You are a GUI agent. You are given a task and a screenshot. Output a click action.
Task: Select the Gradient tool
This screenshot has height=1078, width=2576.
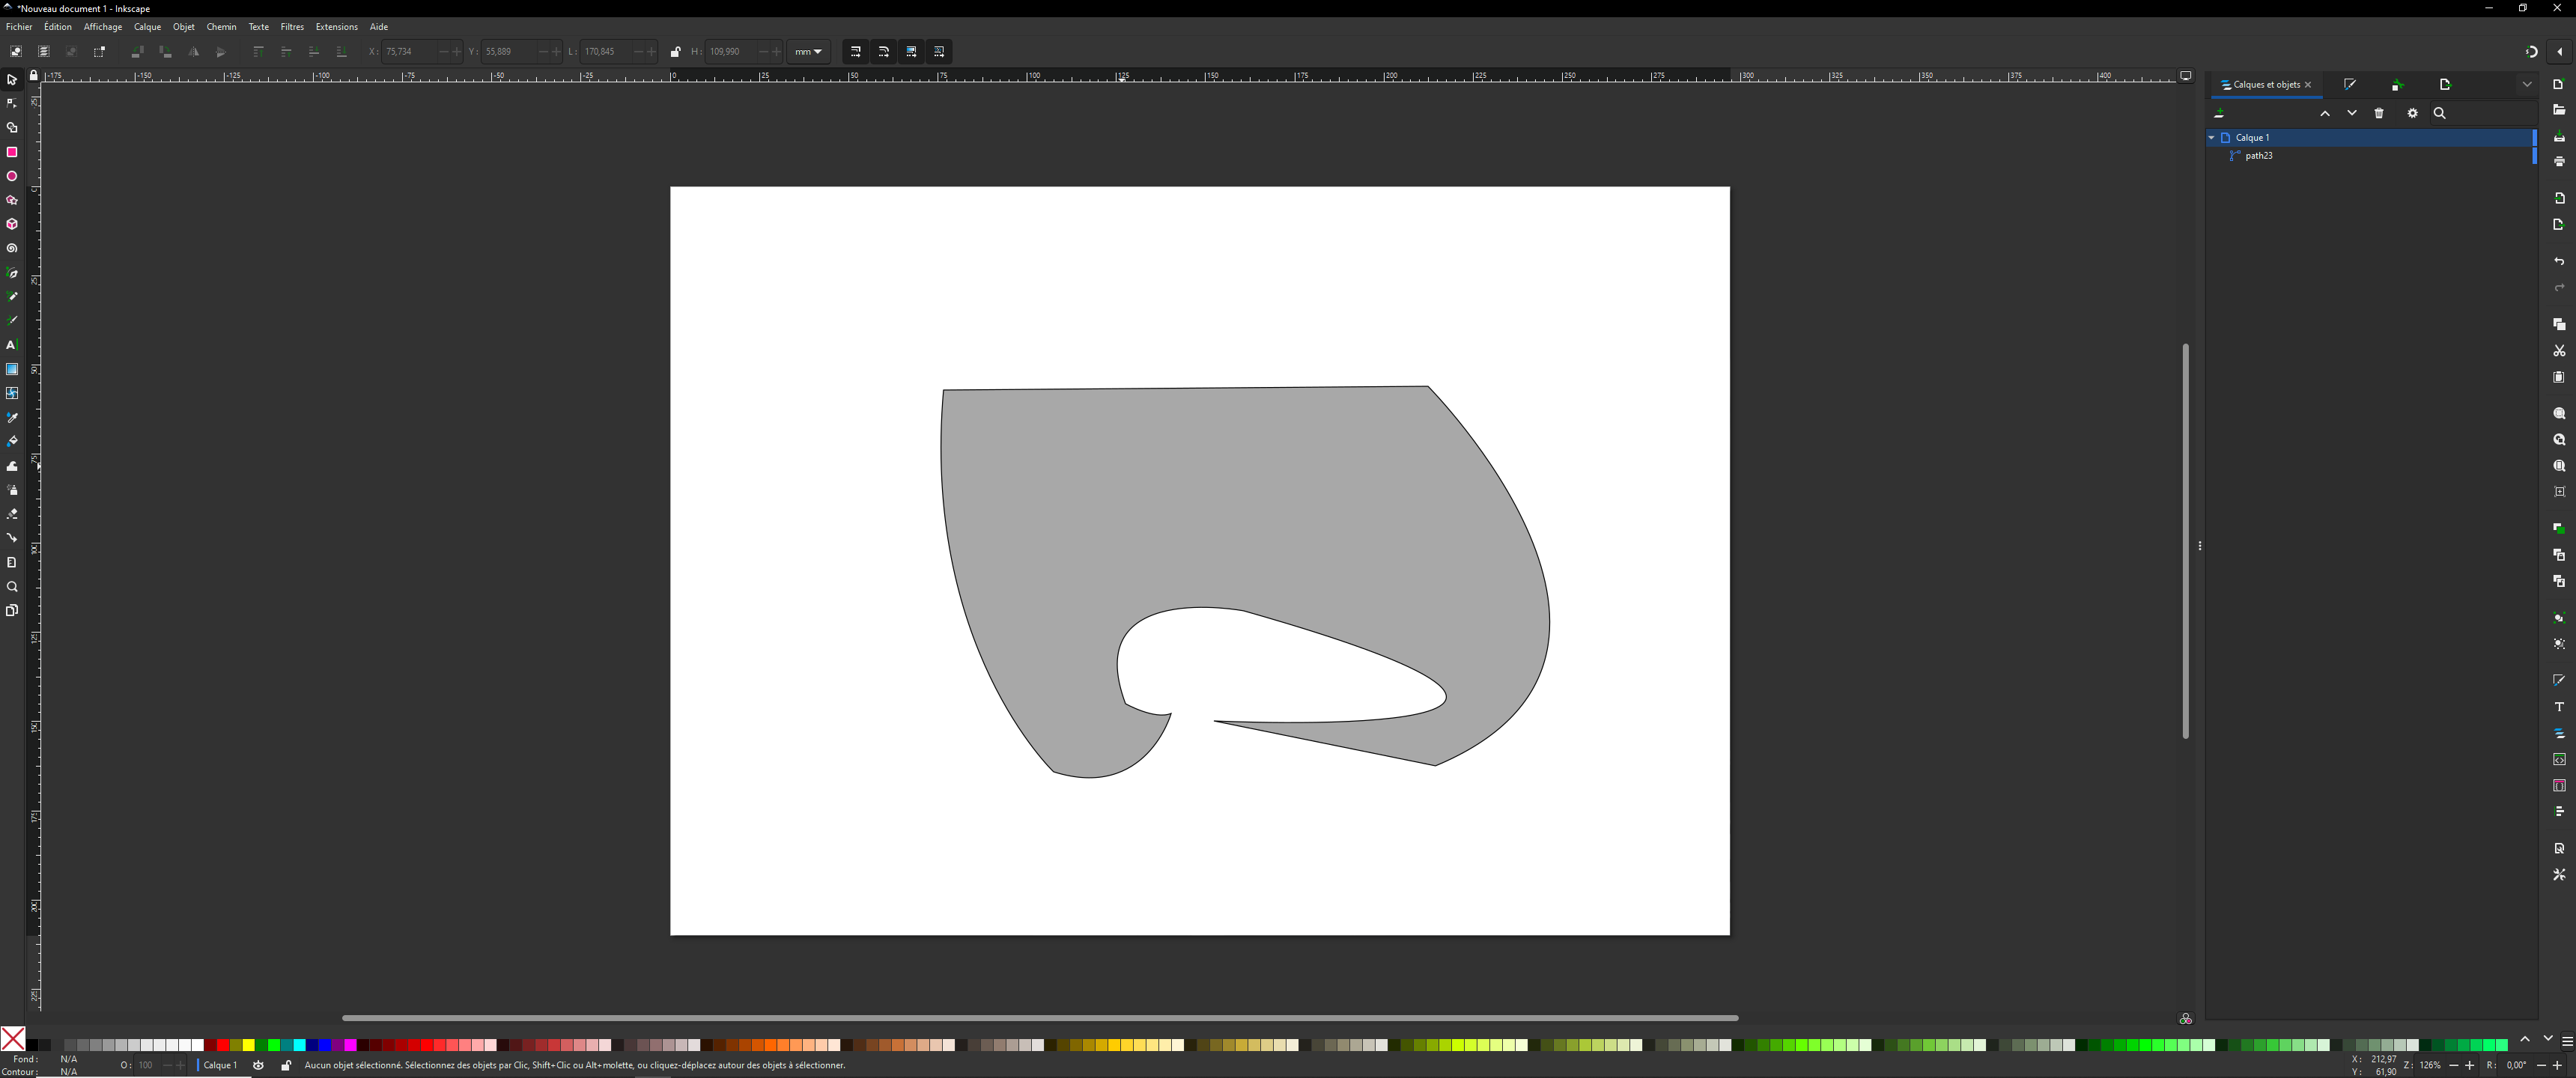click(12, 369)
